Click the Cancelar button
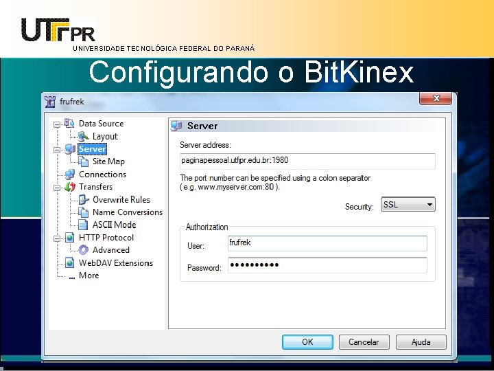This screenshot has width=494, height=371. pyautogui.click(x=364, y=342)
